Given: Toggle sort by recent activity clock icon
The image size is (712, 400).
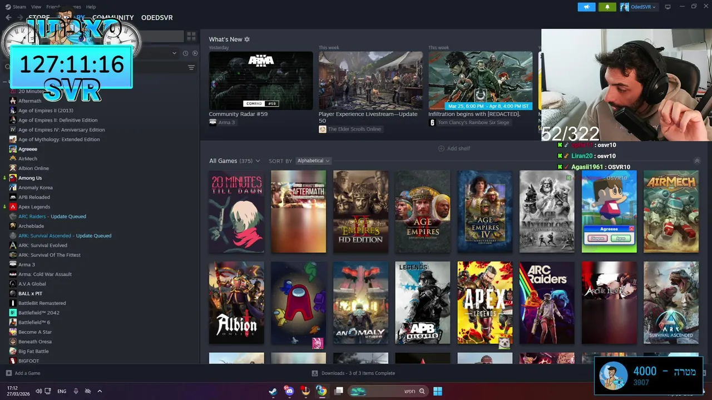Looking at the screenshot, I should [x=185, y=53].
